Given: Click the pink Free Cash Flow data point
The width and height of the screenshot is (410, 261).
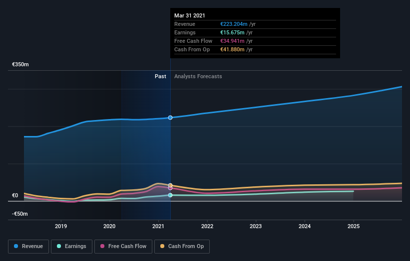Looking at the screenshot, I should (170, 188).
